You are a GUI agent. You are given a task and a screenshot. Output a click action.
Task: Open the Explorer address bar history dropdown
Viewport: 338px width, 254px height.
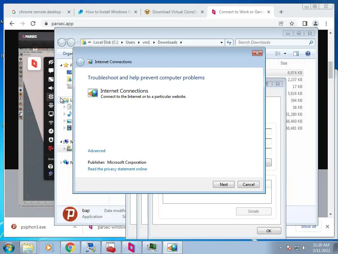tap(221, 43)
